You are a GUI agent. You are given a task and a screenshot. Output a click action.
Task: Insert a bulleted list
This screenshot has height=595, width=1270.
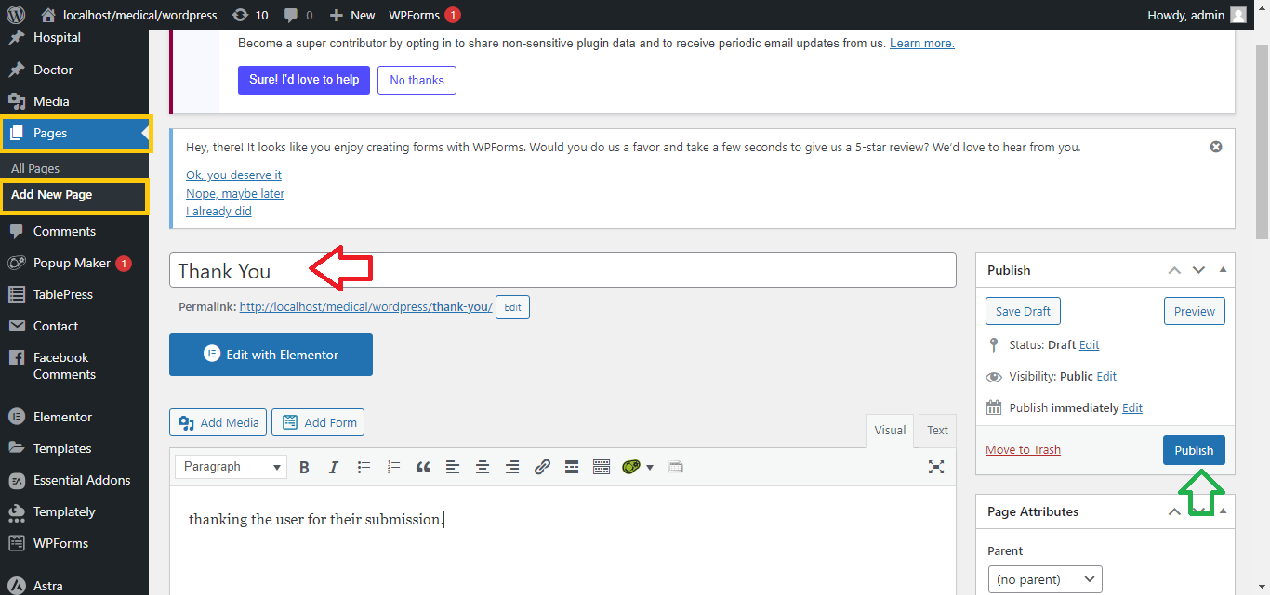[364, 468]
